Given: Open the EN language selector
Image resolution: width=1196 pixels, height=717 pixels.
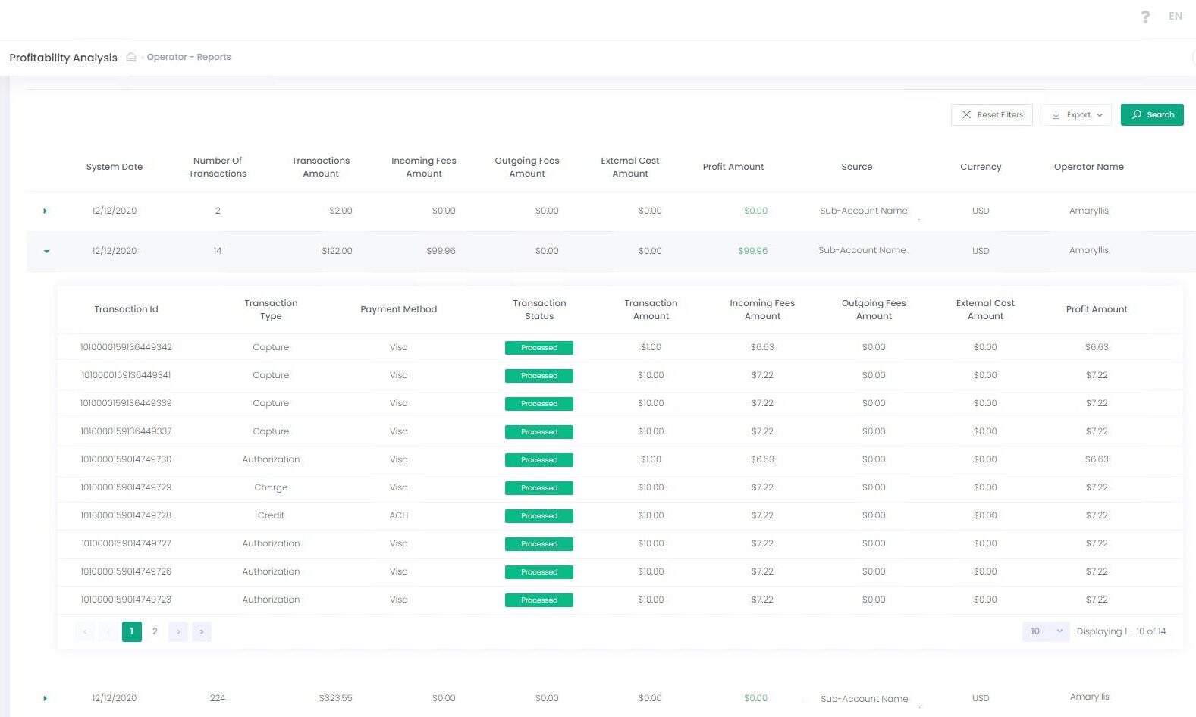Looking at the screenshot, I should tap(1175, 16).
